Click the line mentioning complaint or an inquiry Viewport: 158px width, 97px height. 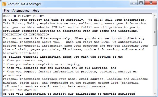coord(42,64)
